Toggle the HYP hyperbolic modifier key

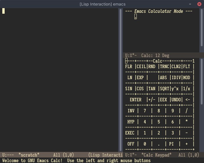[131, 122]
